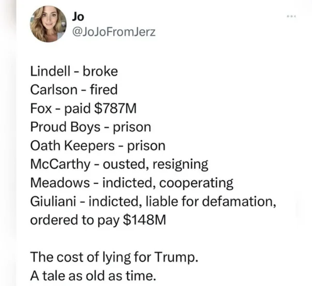This screenshot has width=312, height=286.
Task: Visit the @JoJoFromJerz handle link
Action: [x=114, y=32]
